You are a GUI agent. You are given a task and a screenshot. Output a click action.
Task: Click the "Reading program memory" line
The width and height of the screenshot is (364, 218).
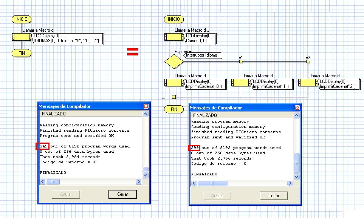click(220, 121)
